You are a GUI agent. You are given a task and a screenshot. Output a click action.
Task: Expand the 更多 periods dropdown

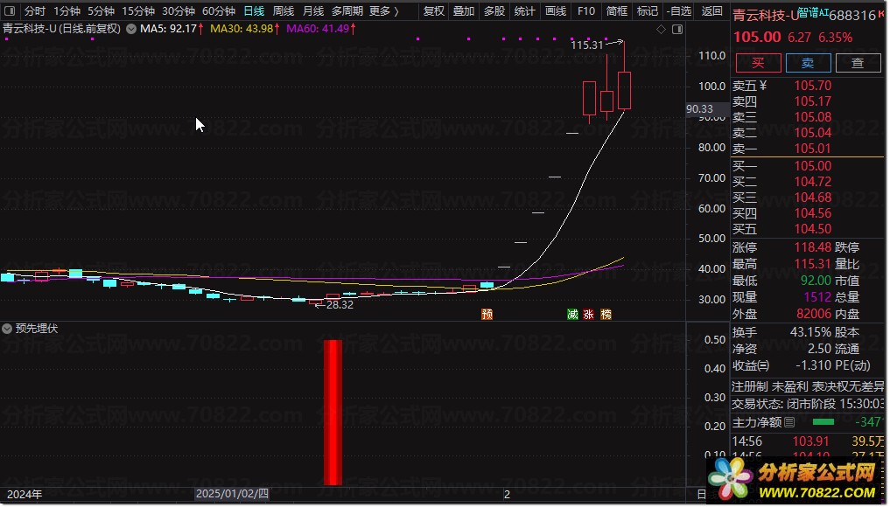[x=384, y=10]
